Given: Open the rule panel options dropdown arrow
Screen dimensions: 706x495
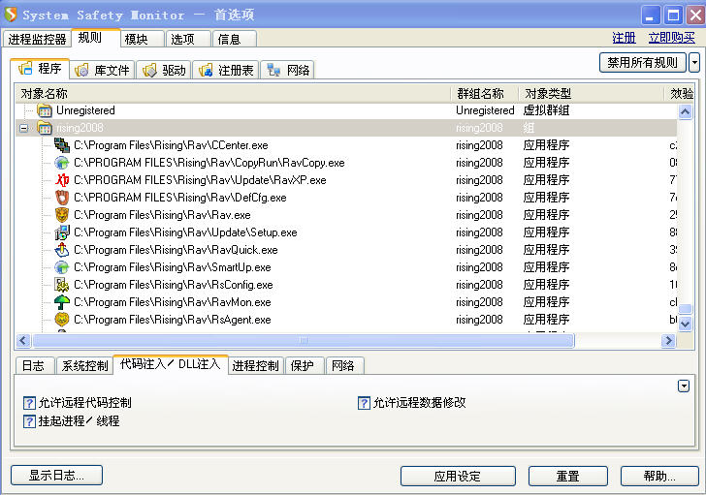Looking at the screenshot, I should (x=684, y=386).
